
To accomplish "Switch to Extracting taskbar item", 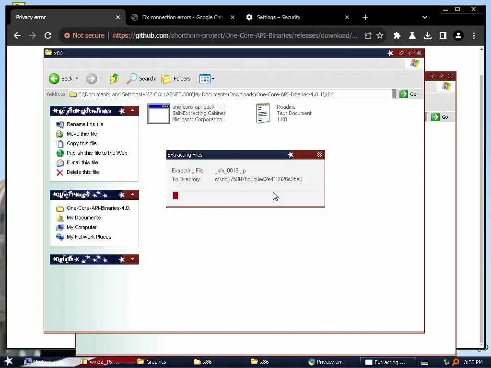I will coord(387,362).
